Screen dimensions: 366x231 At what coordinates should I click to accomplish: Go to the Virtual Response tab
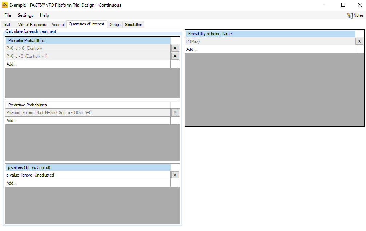[x=32, y=25]
